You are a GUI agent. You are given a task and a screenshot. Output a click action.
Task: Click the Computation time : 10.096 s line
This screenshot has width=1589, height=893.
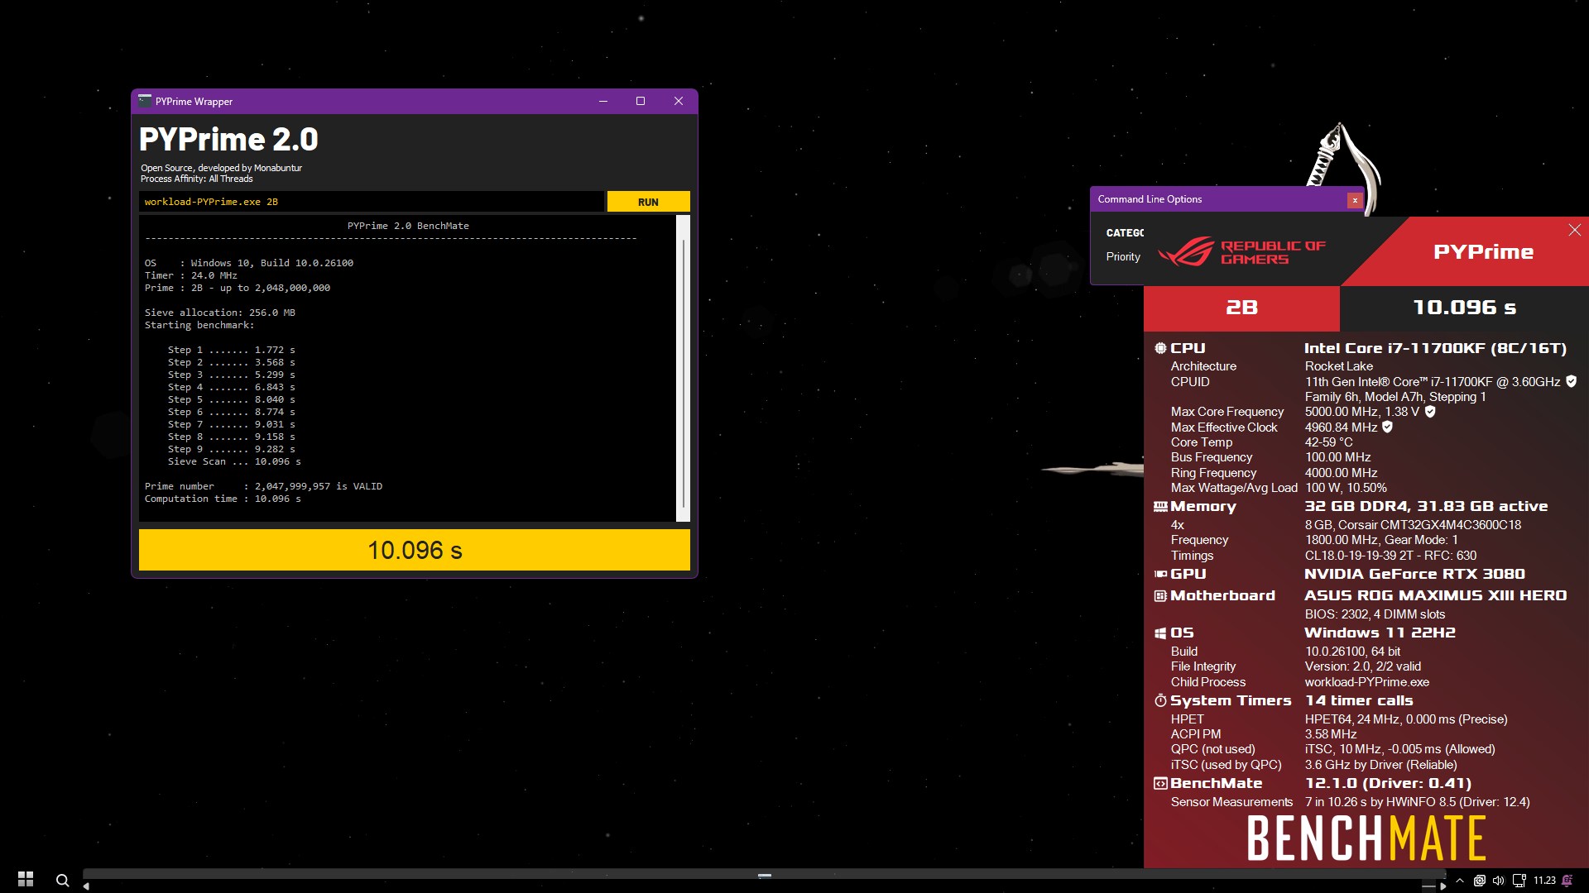click(x=223, y=499)
